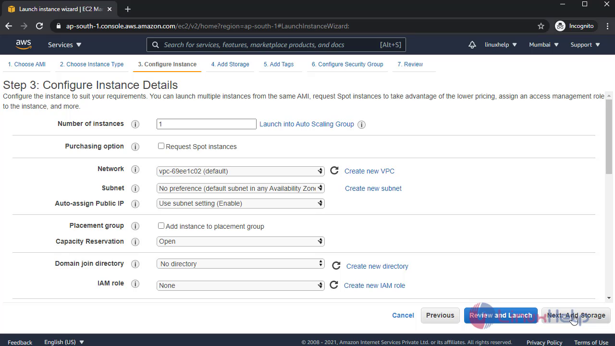Open the notifications bell icon
615x346 pixels.
[472, 45]
